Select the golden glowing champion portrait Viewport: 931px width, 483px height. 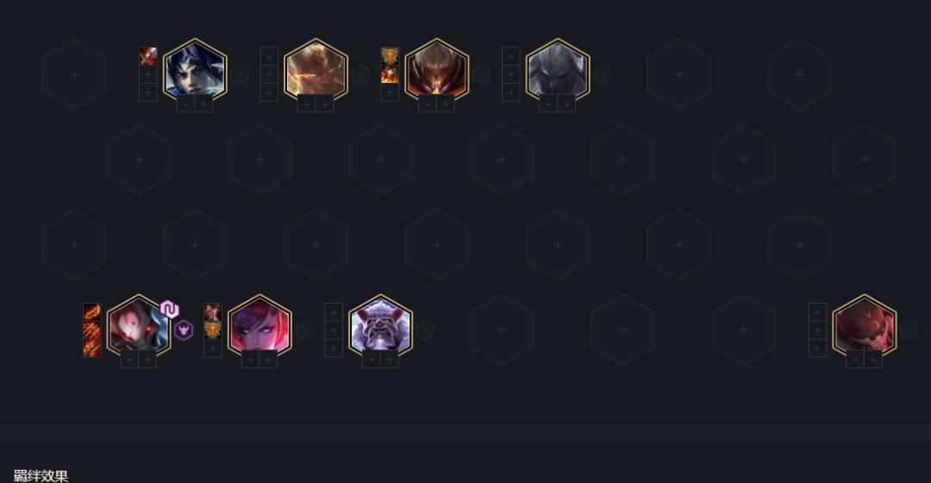click(316, 68)
